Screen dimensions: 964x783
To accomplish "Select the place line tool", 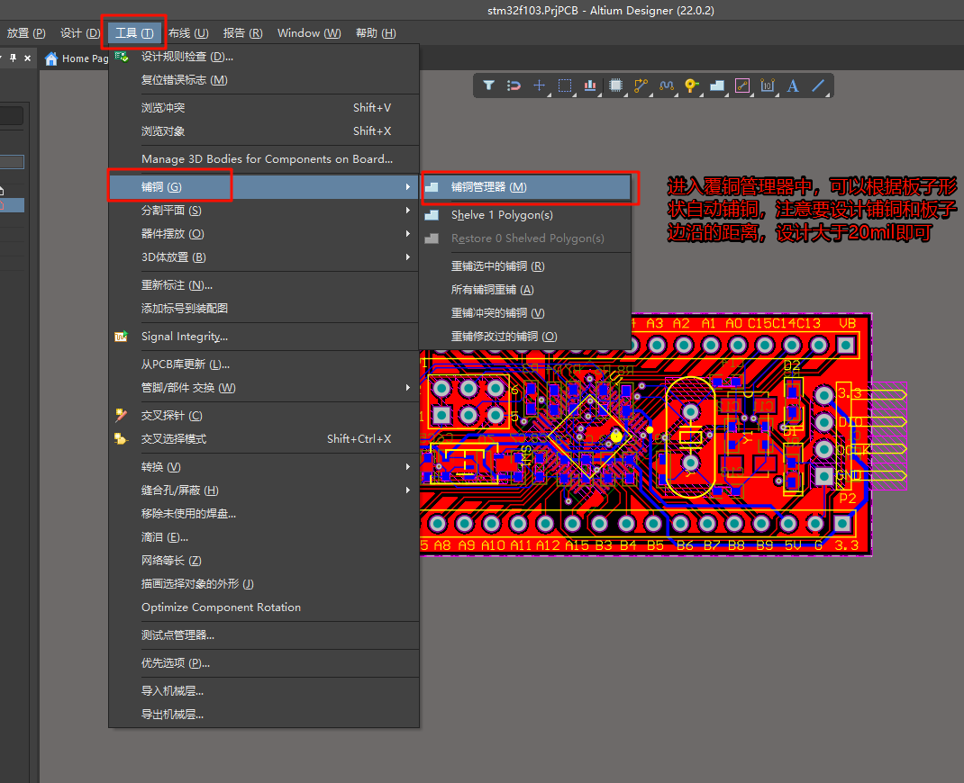I will tap(818, 85).
